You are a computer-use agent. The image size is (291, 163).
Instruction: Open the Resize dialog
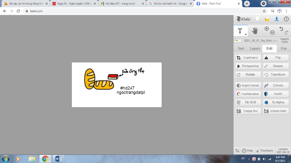(x=276, y=66)
